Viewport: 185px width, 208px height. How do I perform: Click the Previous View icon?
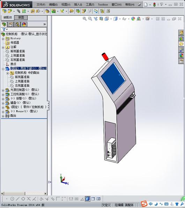[96, 19]
